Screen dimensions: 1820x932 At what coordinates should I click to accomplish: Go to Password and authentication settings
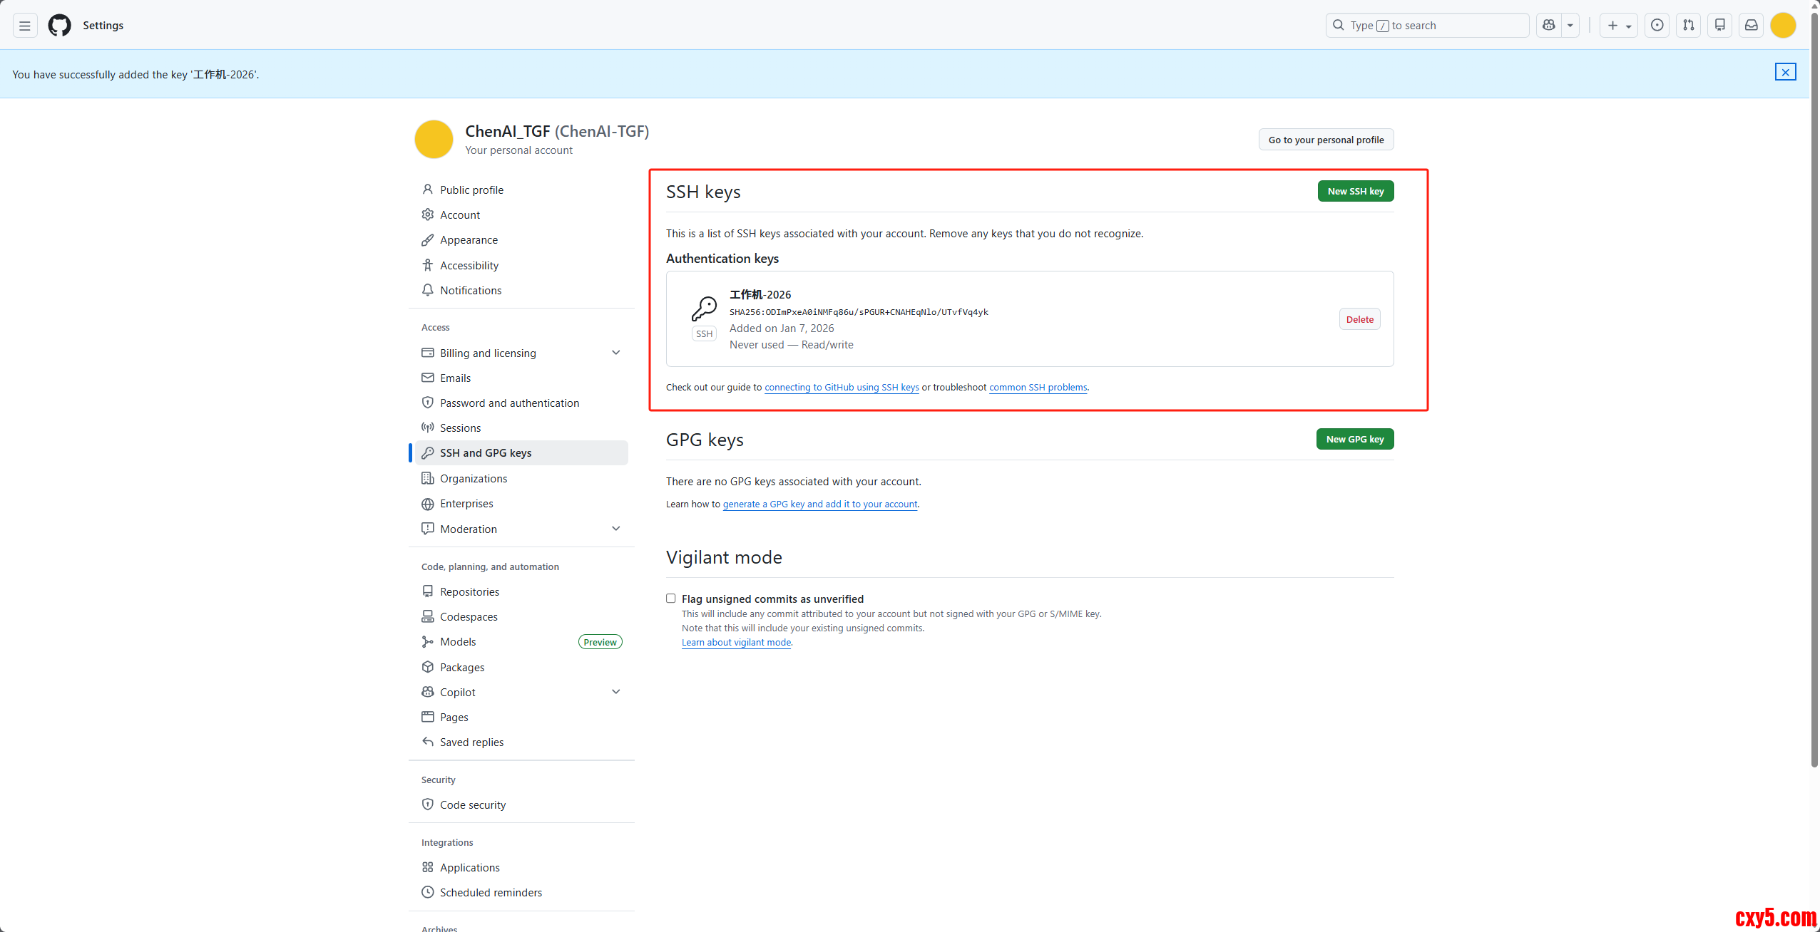[x=509, y=403]
